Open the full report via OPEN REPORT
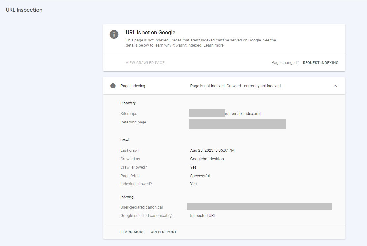The width and height of the screenshot is (367, 246). coord(163,232)
